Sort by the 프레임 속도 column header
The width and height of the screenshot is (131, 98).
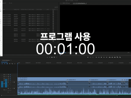pos(16,10)
